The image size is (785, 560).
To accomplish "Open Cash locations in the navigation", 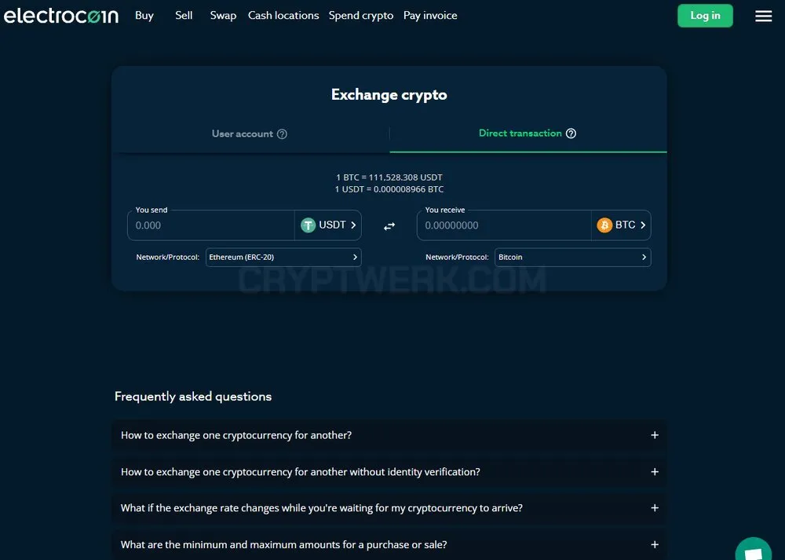I will (x=283, y=16).
